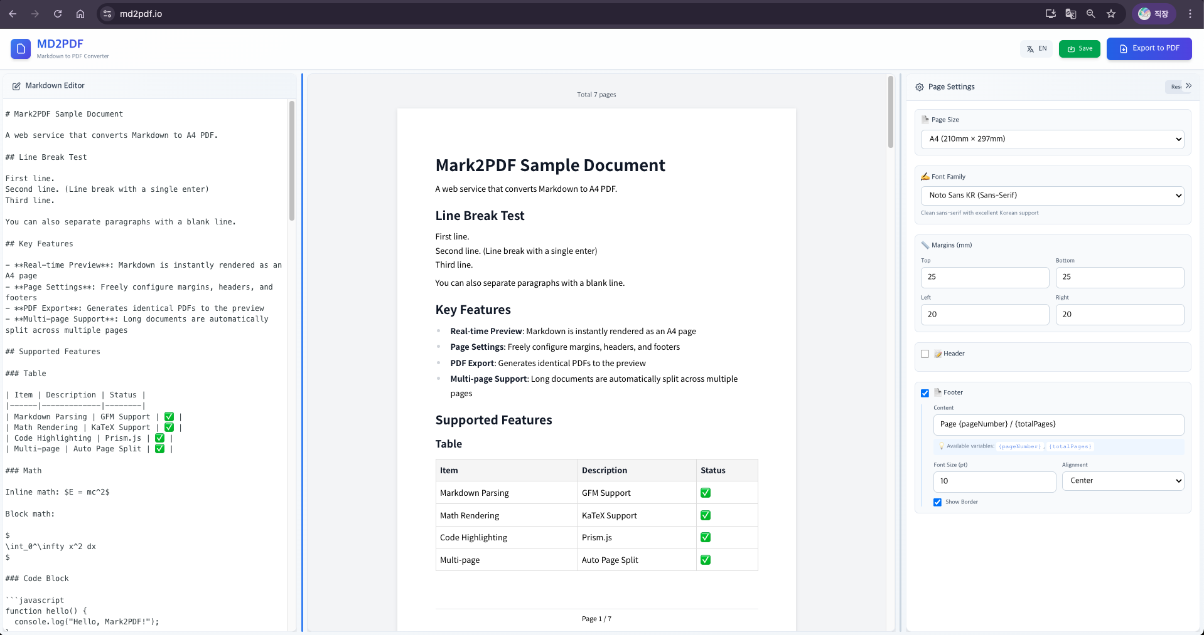
Task: Install app icon in address bar
Action: [1050, 14]
